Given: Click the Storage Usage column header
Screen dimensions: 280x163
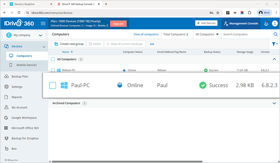Looking at the screenshot, I should (x=245, y=52).
